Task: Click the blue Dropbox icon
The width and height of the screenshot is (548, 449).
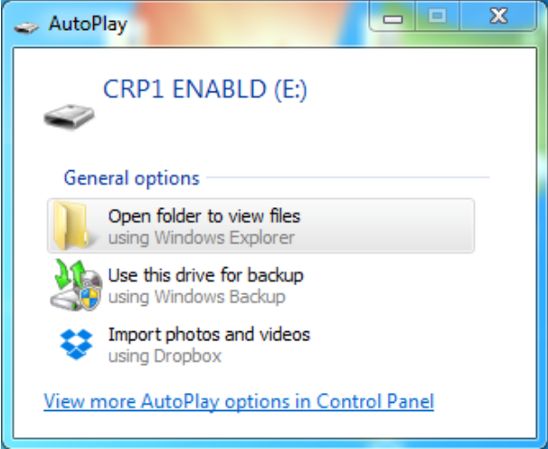Action: pos(76,344)
